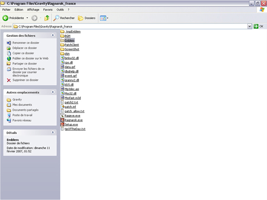Select the Setup.exe program icon
The width and height of the screenshot is (267, 200).
point(62,125)
